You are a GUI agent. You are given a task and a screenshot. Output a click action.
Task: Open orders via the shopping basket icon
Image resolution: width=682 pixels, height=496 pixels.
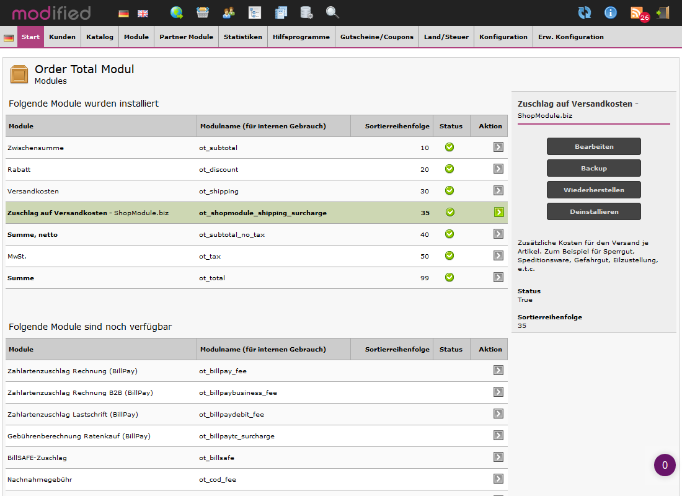(x=203, y=12)
